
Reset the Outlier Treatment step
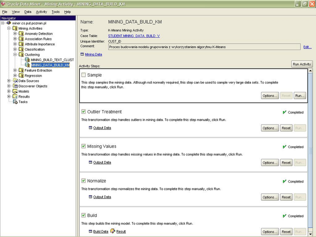286,128
